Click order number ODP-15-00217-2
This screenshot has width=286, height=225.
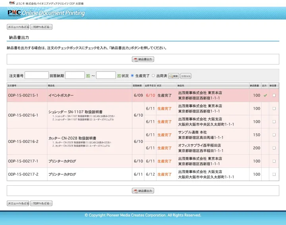pyautogui.click(x=23, y=174)
